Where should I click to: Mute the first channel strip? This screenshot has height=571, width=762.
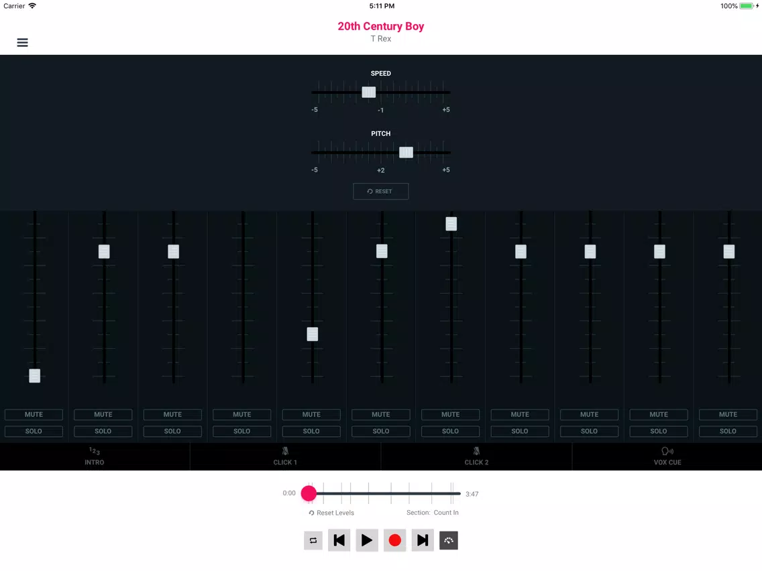[34, 415]
